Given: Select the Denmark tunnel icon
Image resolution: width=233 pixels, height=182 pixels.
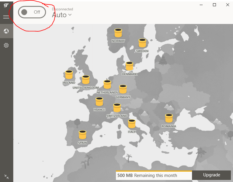Looking at the screenshot, I should 129,66.
